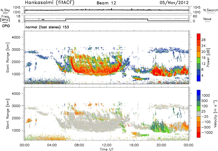Screen dimensions: 218x151
Task: Click the frequency step-up near 06:00
Action: click(x=66, y=20)
